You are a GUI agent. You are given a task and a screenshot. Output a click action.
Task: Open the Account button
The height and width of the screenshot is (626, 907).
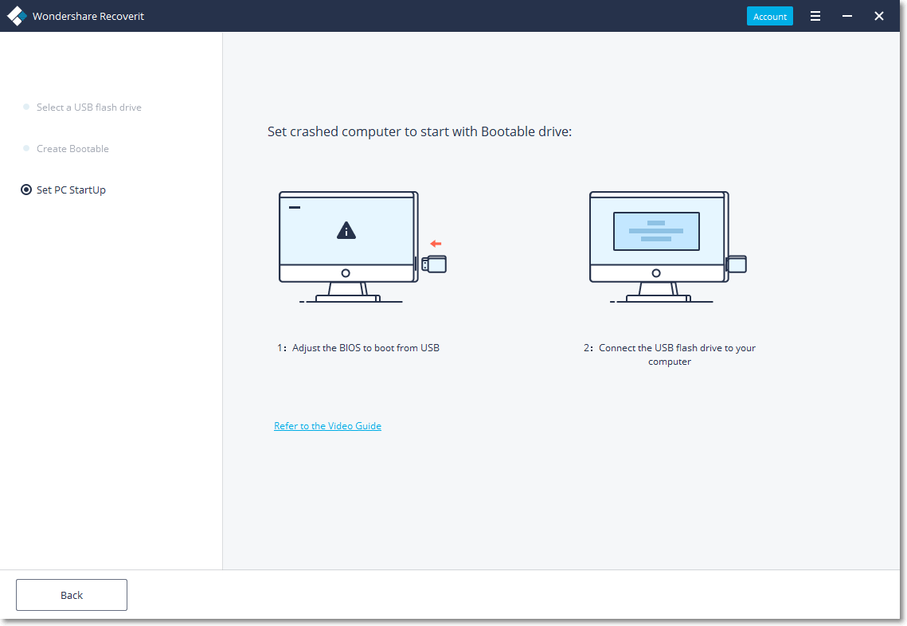[x=769, y=16]
